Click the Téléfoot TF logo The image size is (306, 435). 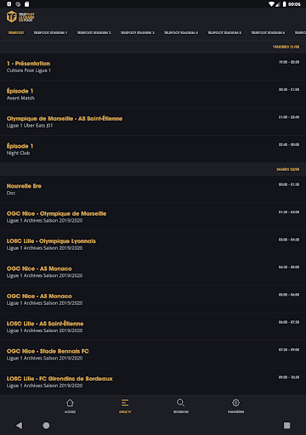[x=20, y=17]
